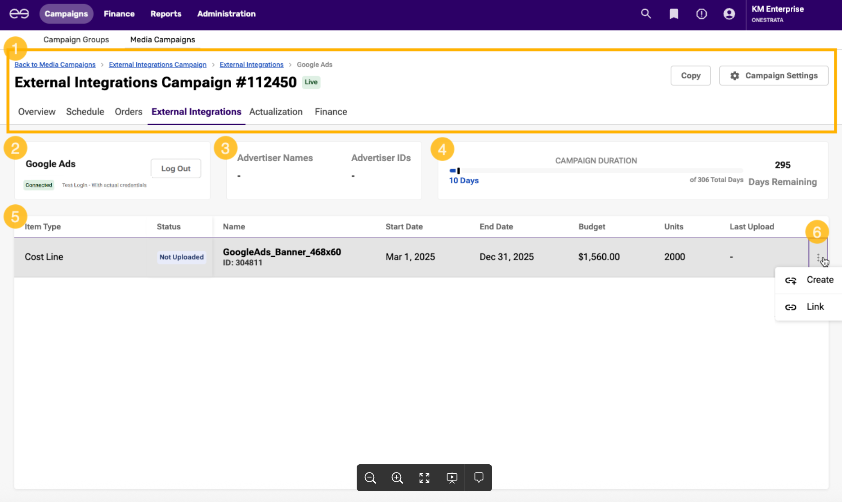This screenshot has height=502, width=842.
Task: Open the user account profile icon
Action: coord(729,14)
